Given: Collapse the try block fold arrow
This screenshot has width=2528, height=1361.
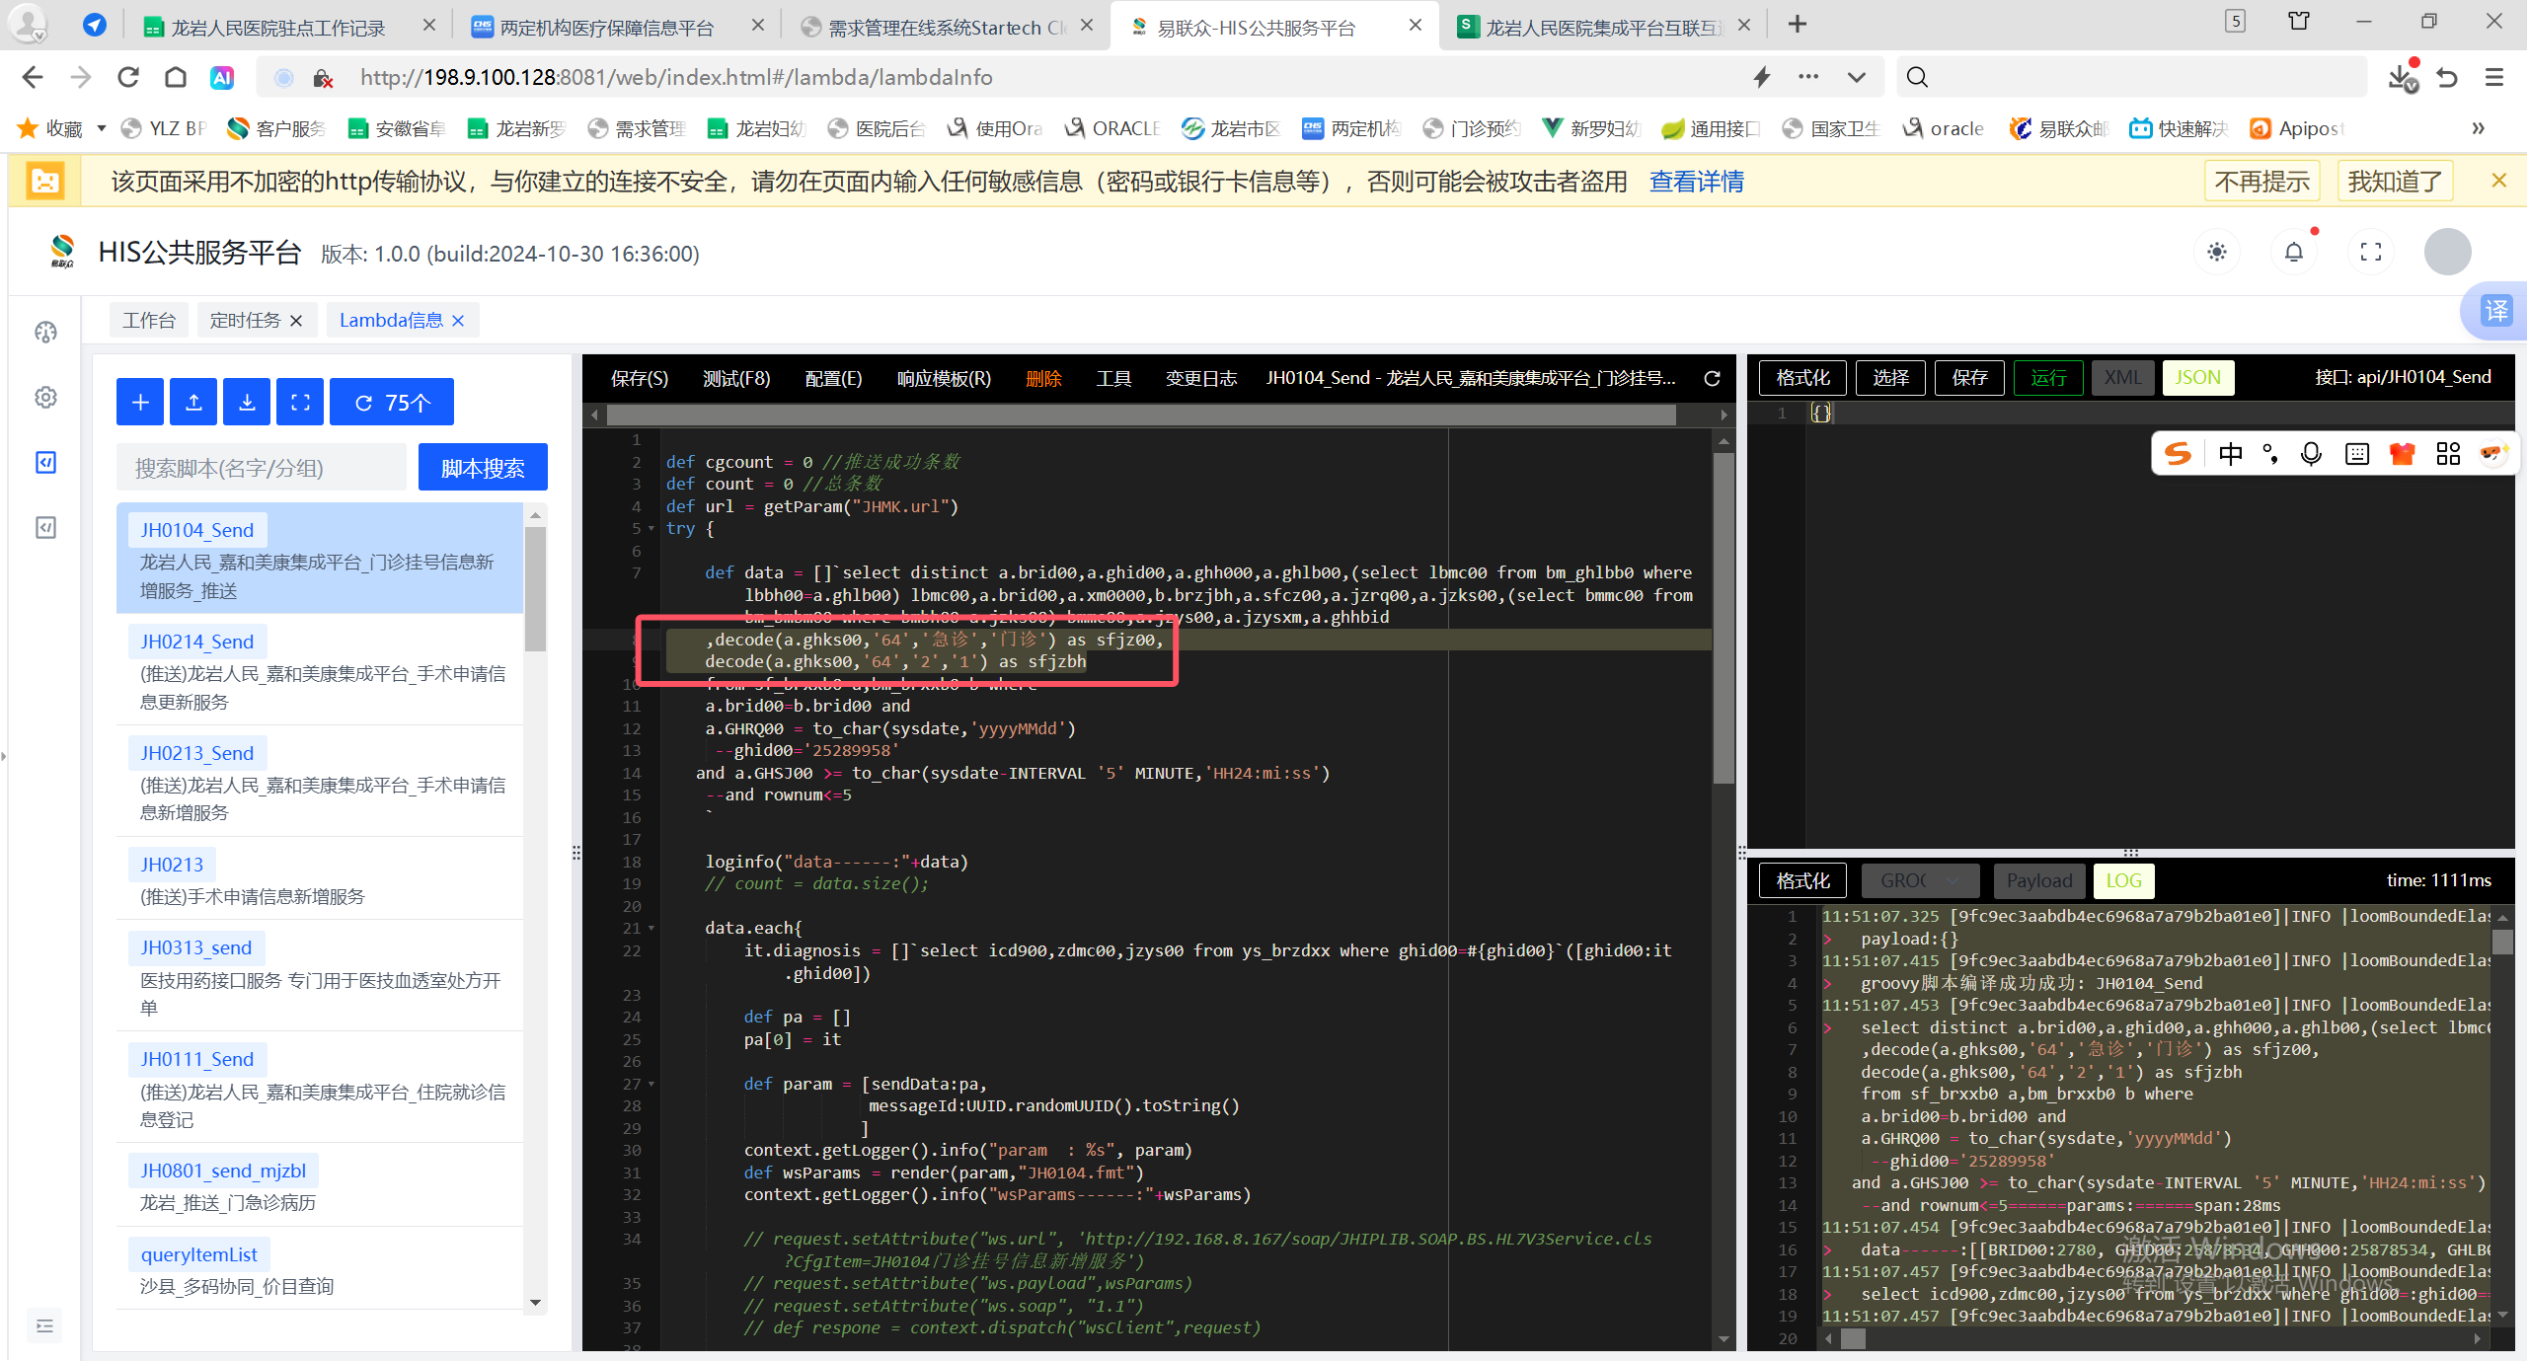Looking at the screenshot, I should point(651,529).
